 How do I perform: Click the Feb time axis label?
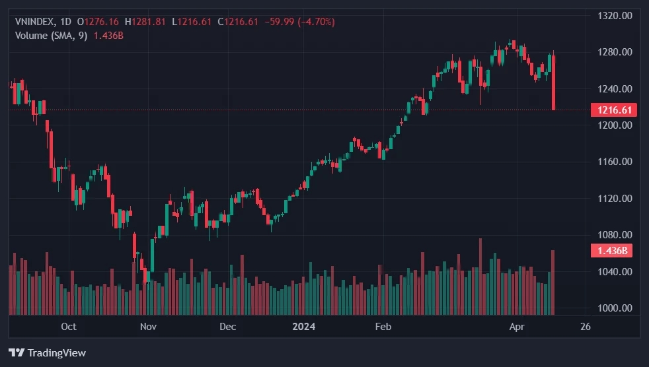tap(383, 327)
